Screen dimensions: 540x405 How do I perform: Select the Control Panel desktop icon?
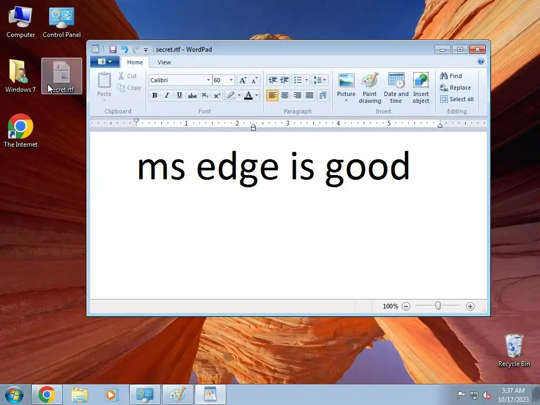point(62,22)
